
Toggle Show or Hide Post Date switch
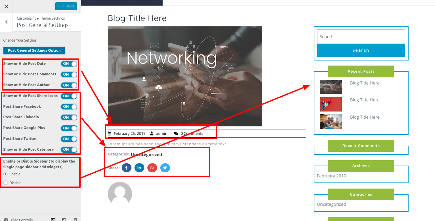point(69,64)
